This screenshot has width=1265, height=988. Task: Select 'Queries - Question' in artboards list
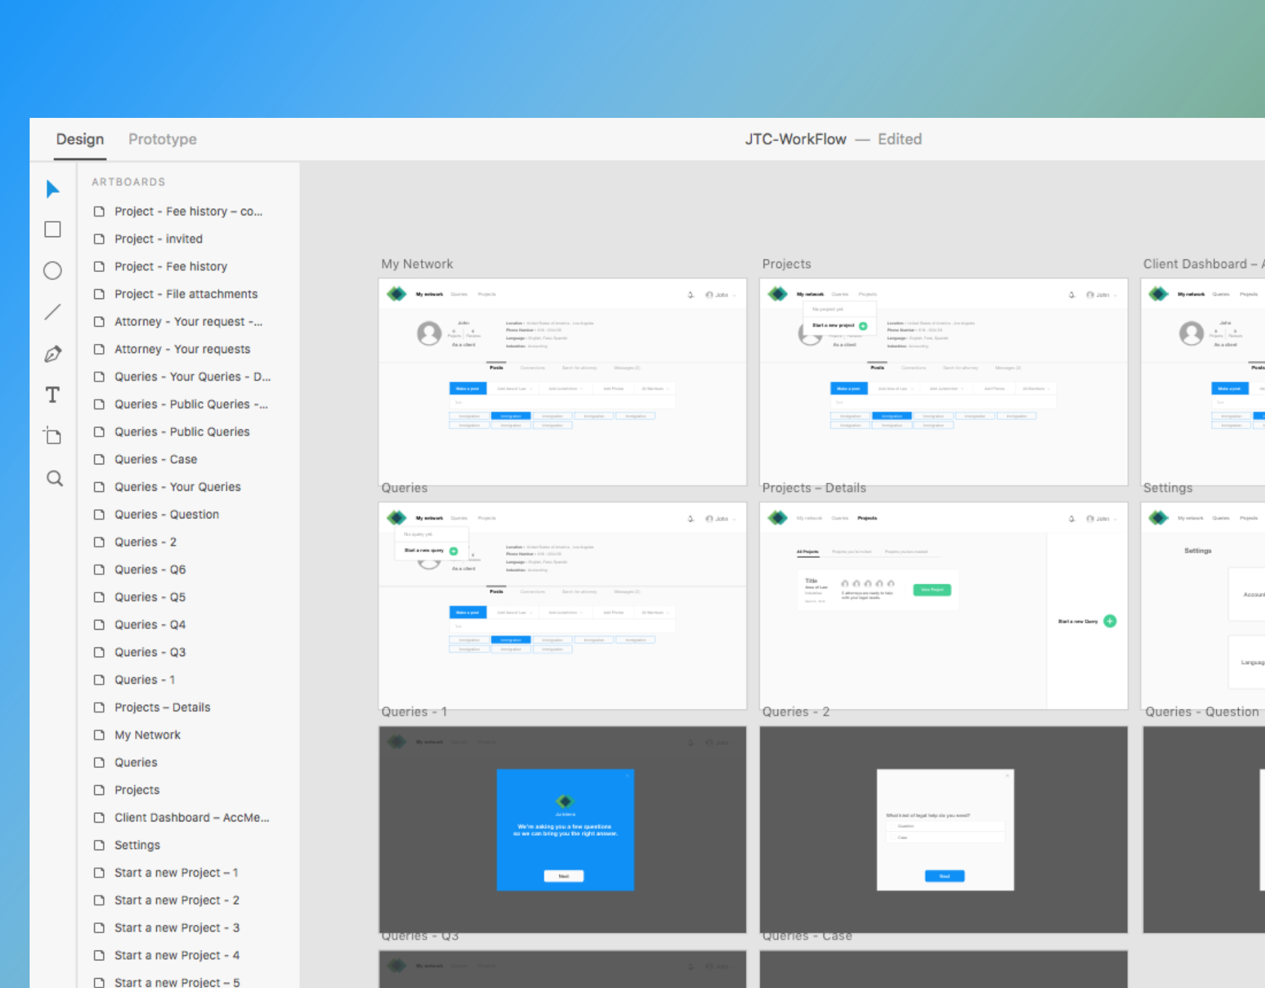pyautogui.click(x=188, y=514)
